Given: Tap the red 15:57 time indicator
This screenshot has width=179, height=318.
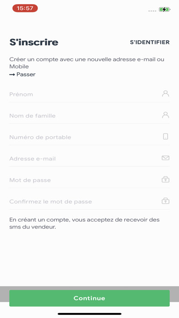Looking at the screenshot, I should pyautogui.click(x=25, y=8).
